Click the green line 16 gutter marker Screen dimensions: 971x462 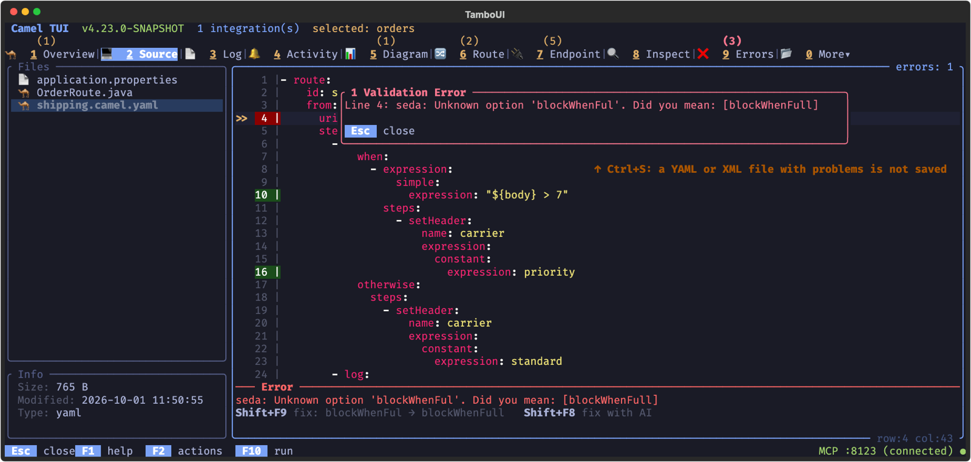267,272
